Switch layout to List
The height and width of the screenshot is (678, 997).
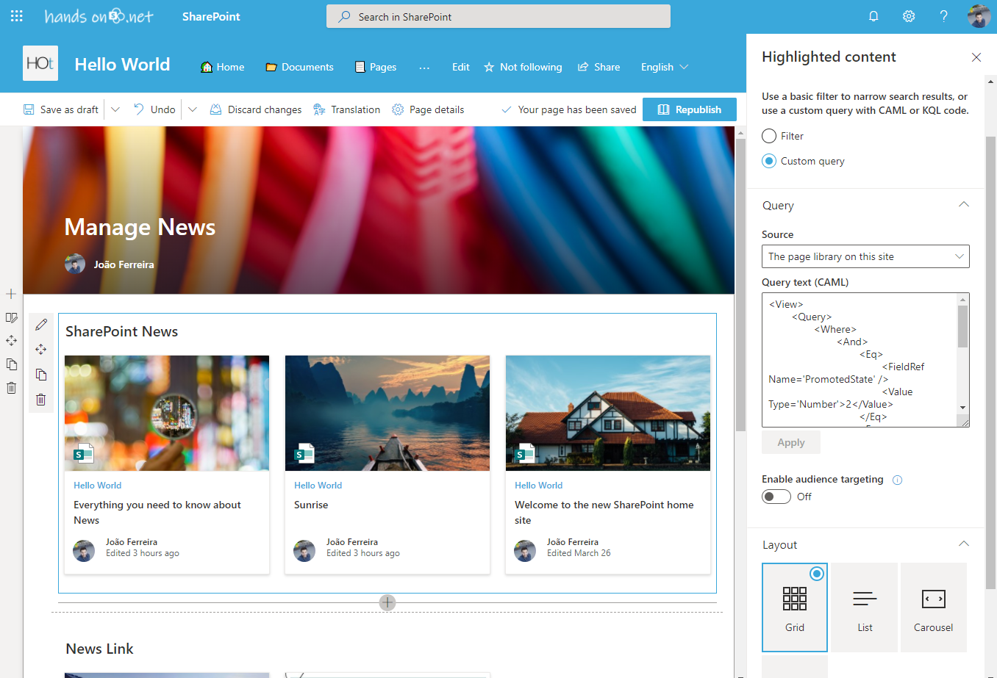coord(864,607)
